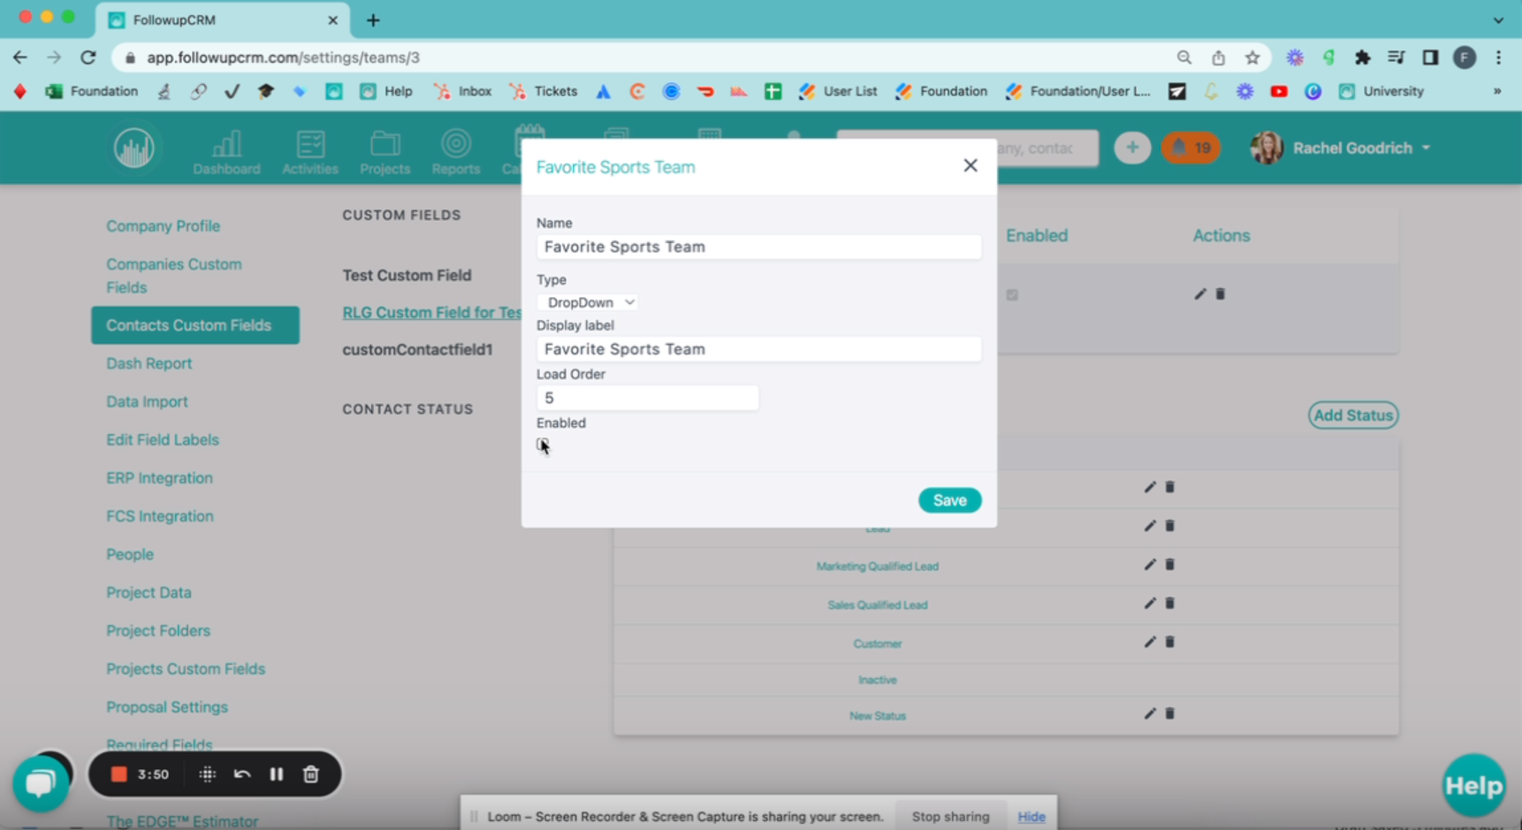Edit Marketing Qualified Lead using the pencil icon

pos(1149,565)
